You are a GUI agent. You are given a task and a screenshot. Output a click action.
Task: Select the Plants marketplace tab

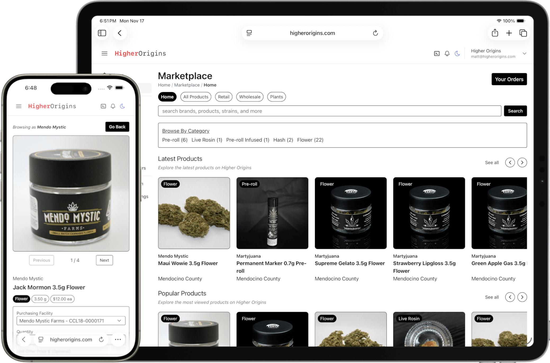tap(276, 97)
